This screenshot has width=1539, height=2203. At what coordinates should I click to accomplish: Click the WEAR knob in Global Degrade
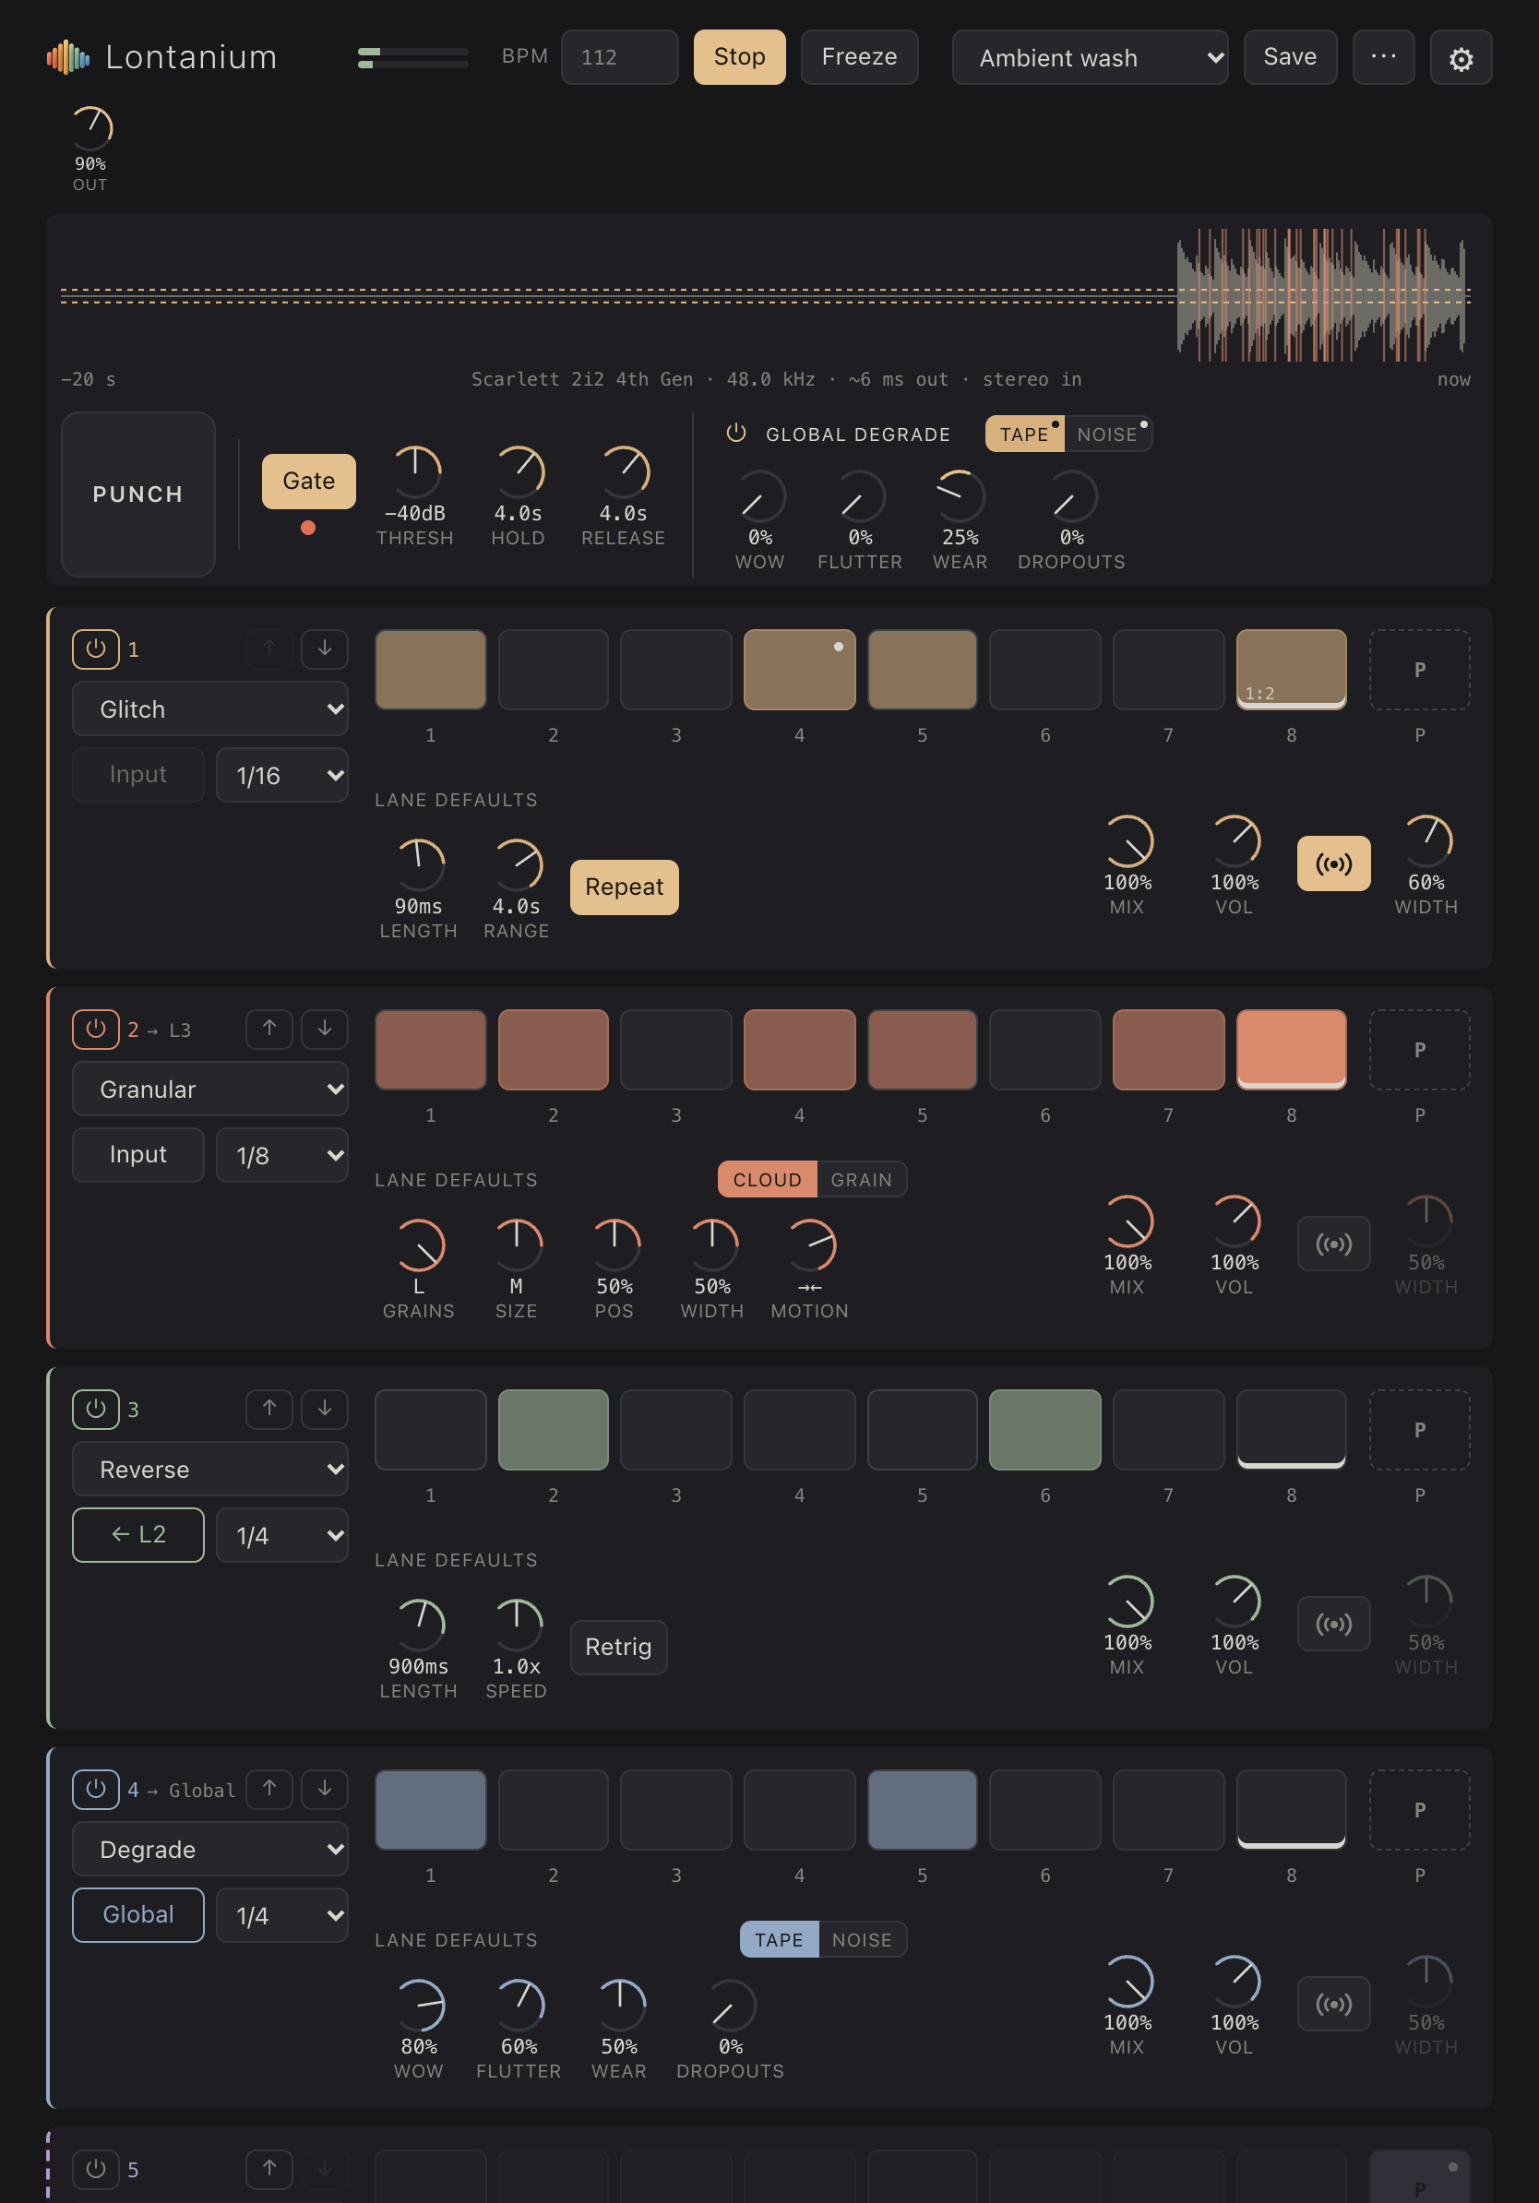(960, 496)
